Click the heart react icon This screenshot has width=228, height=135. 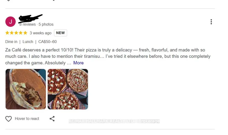click(x=9, y=119)
